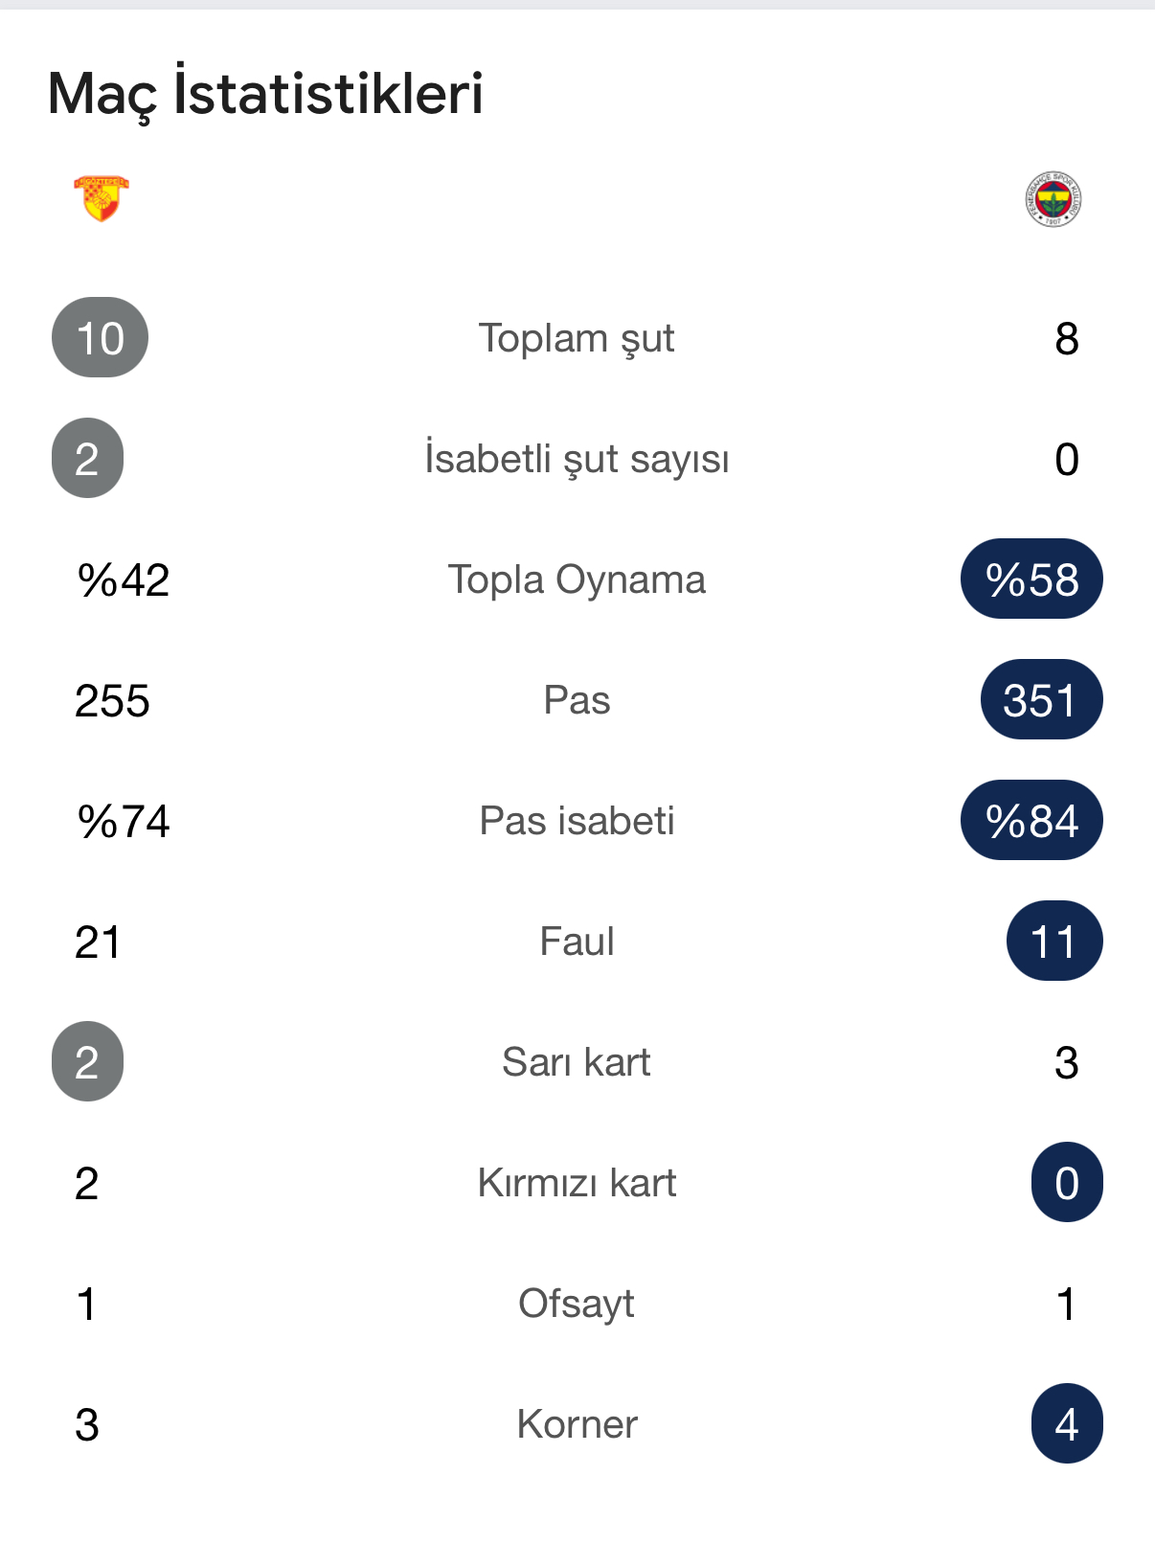Image resolution: width=1155 pixels, height=1544 pixels.
Task: Click the Toplam şut label
Action: pyautogui.click(x=577, y=338)
